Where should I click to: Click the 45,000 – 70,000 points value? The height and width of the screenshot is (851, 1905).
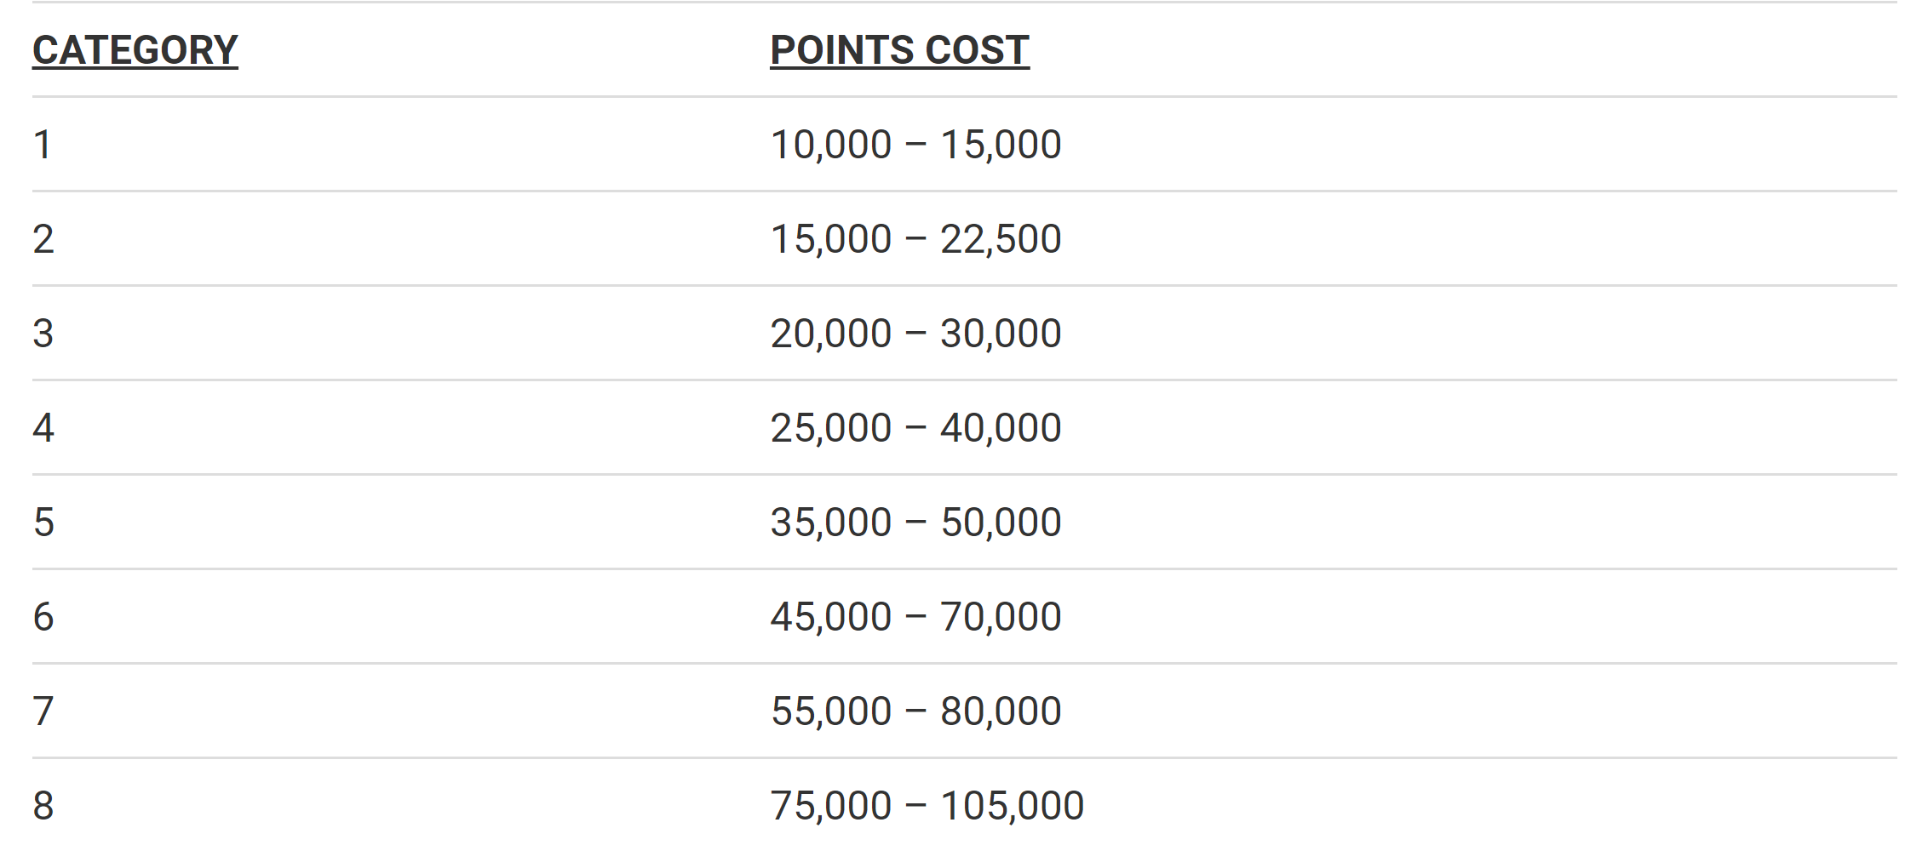tap(916, 617)
